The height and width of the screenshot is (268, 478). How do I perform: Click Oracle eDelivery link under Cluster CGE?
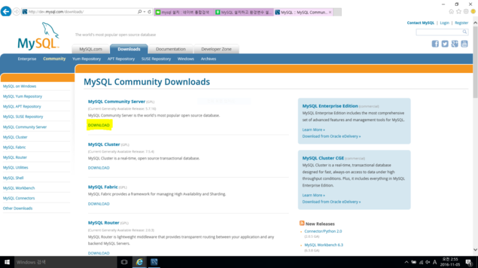click(x=331, y=202)
